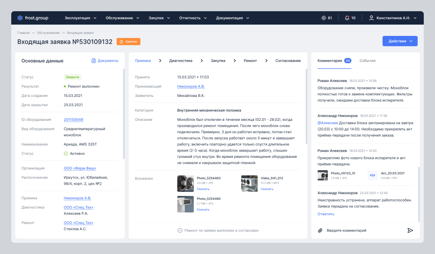
Task: Select the Диагностика stage tab
Action: tap(181, 61)
